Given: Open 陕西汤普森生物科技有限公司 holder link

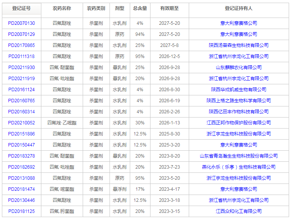Looking at the screenshot, I should point(239,45).
